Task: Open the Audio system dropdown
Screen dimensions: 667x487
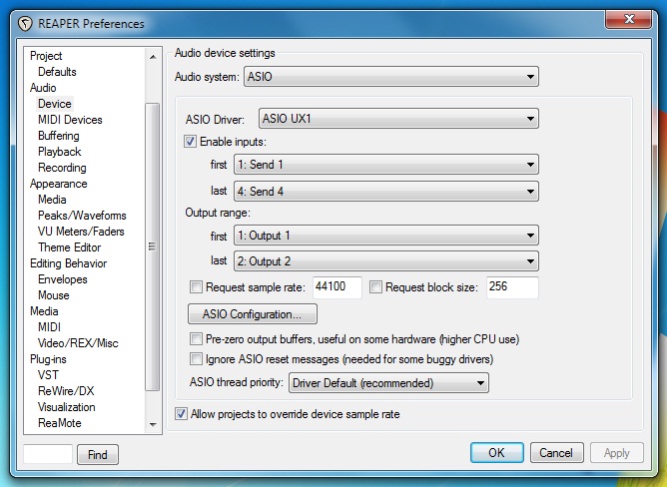Action: pyautogui.click(x=391, y=77)
